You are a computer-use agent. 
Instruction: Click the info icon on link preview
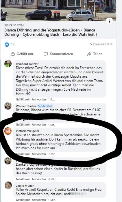pyautogui.click(x=109, y=21)
